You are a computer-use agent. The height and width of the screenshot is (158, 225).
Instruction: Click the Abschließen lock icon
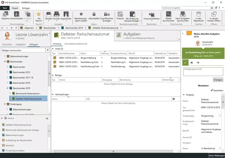[94, 14]
